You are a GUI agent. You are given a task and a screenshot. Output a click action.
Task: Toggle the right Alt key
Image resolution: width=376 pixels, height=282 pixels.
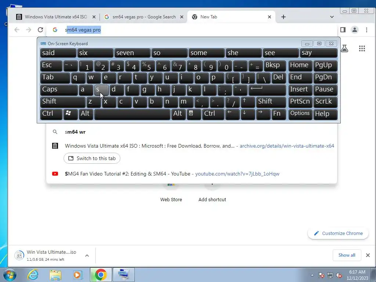tap(178, 114)
